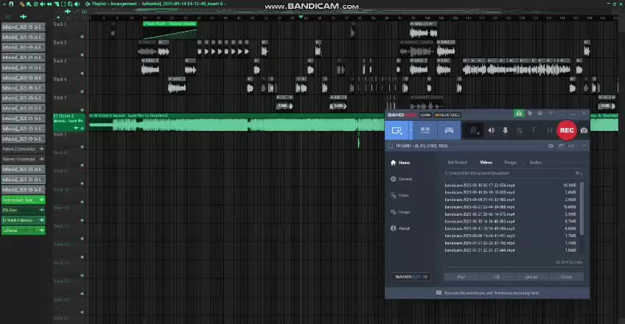Select the Draw pencil tool in Playlist
This screenshot has height=324, width=625.
point(22,4)
